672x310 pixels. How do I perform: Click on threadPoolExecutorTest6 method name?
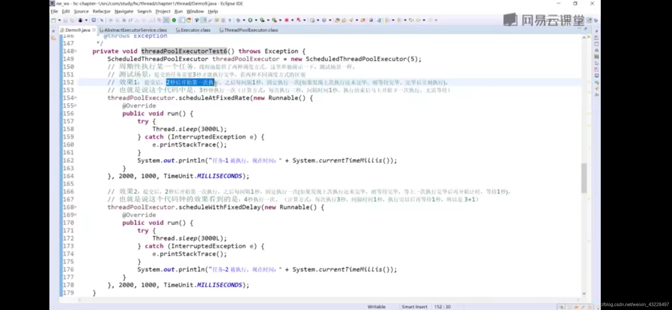point(184,51)
